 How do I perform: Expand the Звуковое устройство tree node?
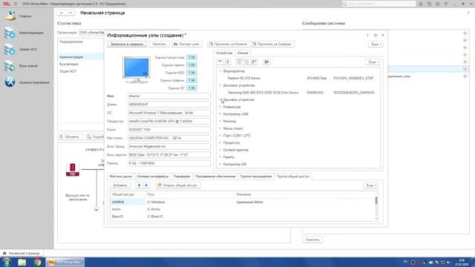point(220,99)
